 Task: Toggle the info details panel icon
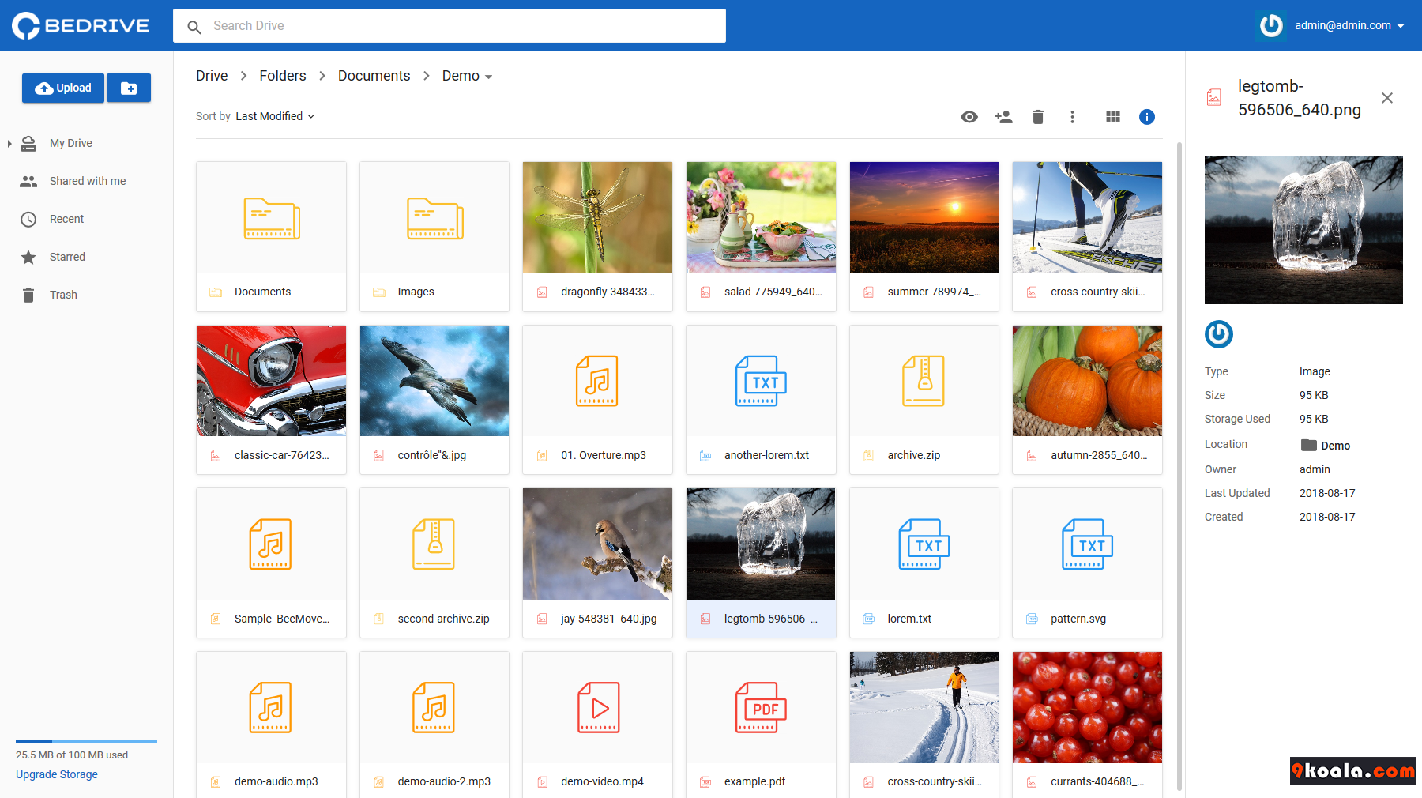point(1147,117)
